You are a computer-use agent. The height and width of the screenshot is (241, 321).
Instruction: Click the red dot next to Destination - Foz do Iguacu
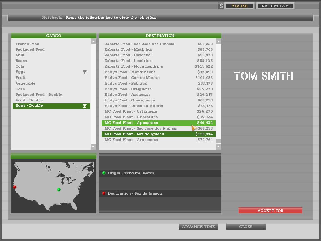[x=104, y=193]
